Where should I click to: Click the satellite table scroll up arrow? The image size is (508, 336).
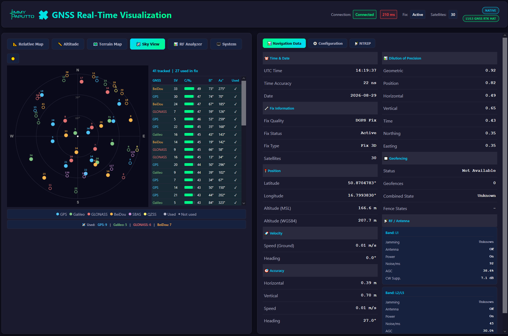point(244,79)
